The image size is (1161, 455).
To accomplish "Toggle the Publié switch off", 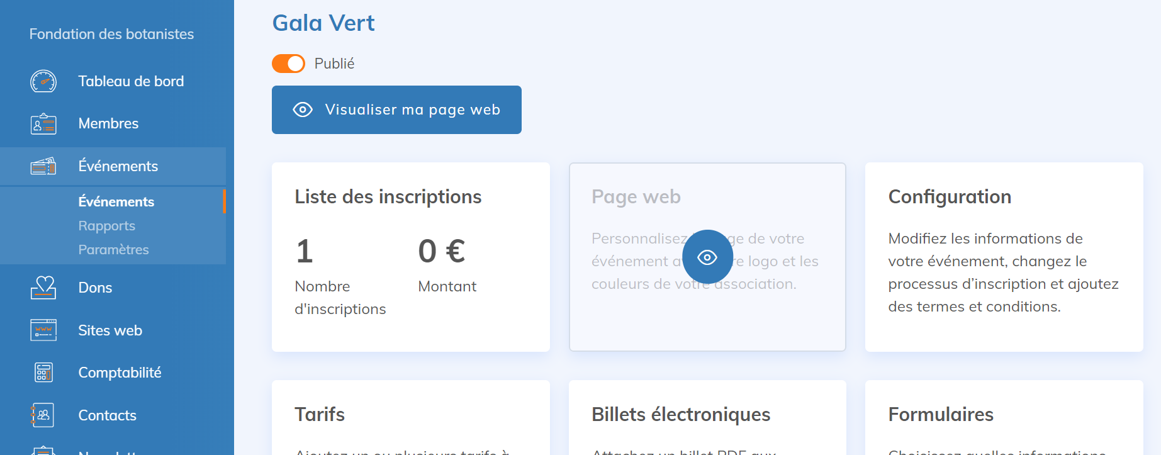I will coord(288,64).
